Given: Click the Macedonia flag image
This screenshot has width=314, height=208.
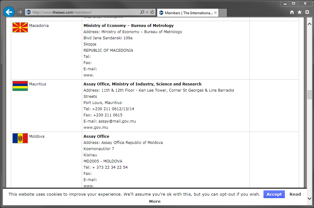Looking at the screenshot, I should pos(20,28).
